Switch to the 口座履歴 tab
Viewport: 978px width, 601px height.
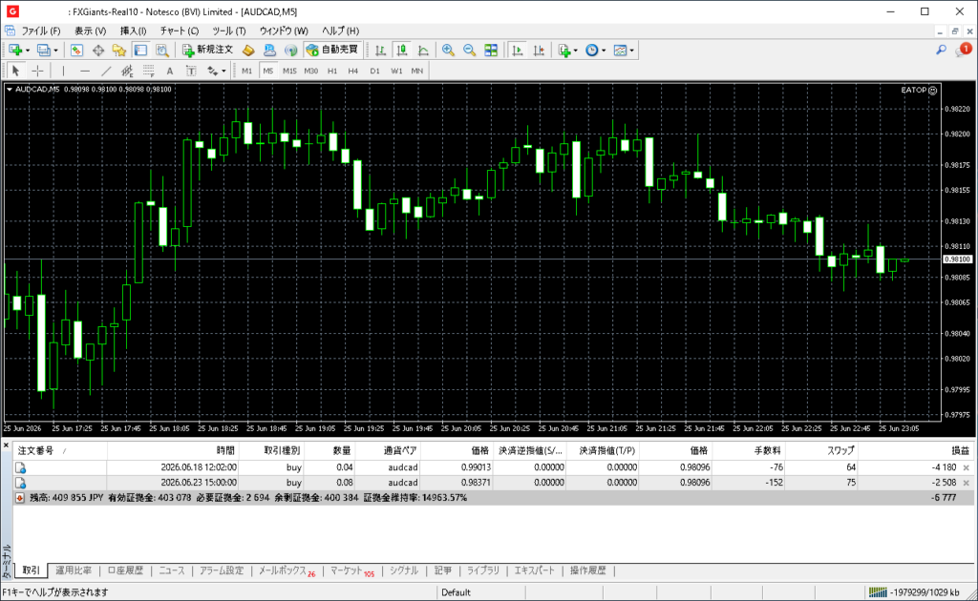click(x=125, y=570)
